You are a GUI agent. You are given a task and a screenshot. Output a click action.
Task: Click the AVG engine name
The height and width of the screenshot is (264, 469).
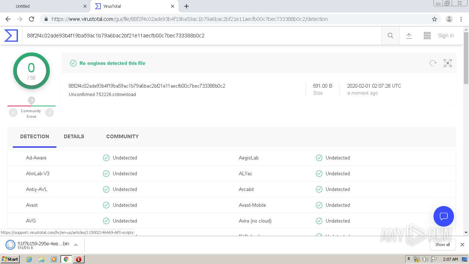[31, 221]
